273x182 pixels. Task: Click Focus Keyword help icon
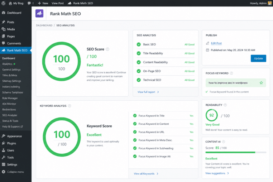point(231,73)
